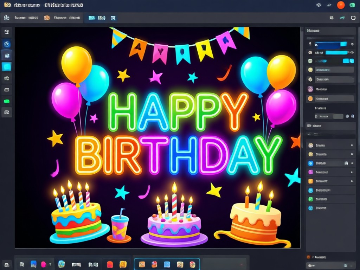The width and height of the screenshot is (360, 270).
Task: Adjust the cyan slider in the second row
Action: pyautogui.click(x=336, y=53)
